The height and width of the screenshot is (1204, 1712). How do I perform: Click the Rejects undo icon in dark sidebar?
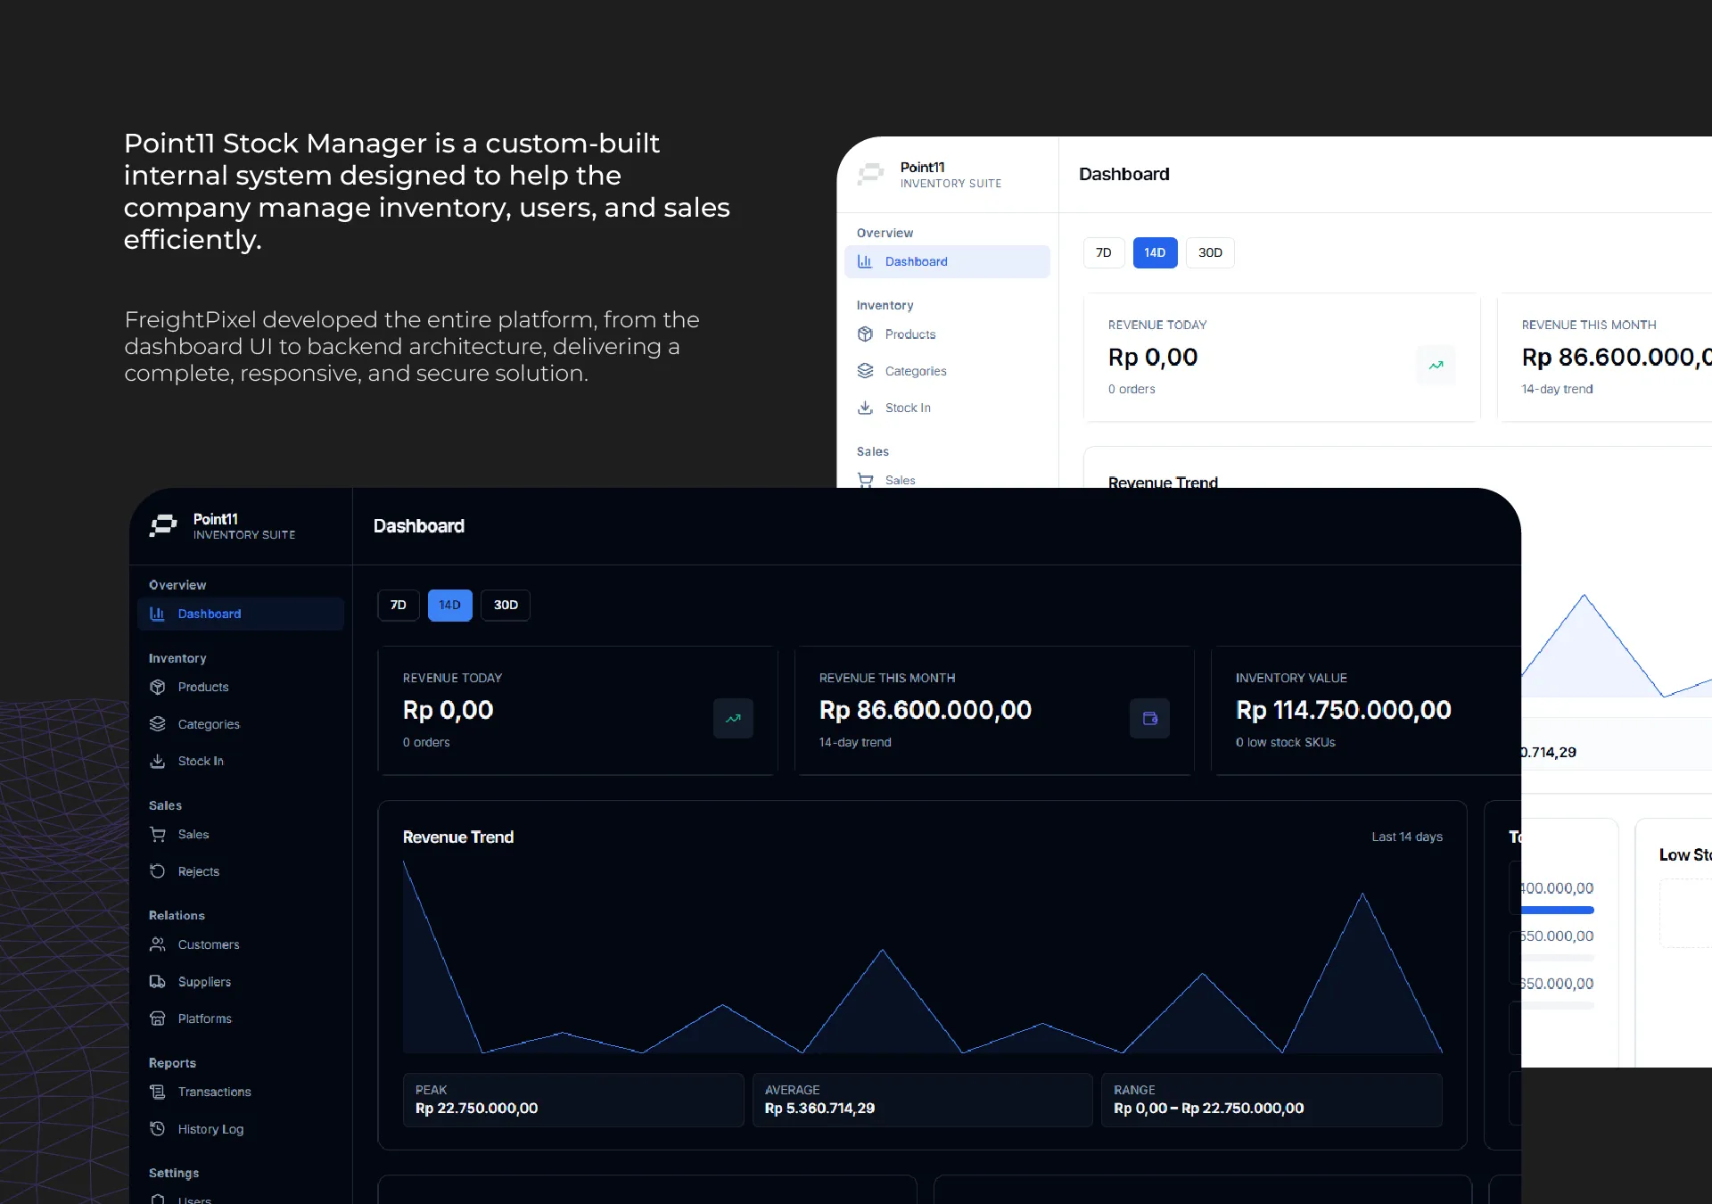(158, 871)
